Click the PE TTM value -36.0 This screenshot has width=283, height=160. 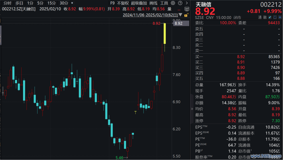point(231,139)
